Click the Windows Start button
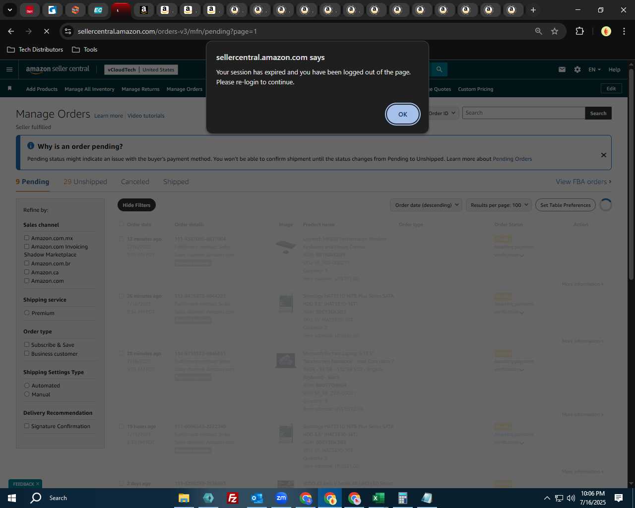The height and width of the screenshot is (508, 635). 12,498
